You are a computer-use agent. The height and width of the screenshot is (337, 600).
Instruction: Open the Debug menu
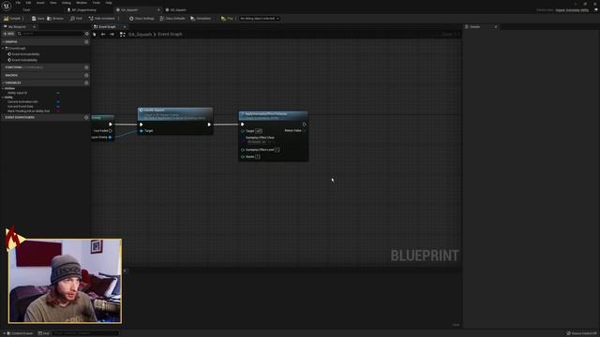[x=67, y=3]
